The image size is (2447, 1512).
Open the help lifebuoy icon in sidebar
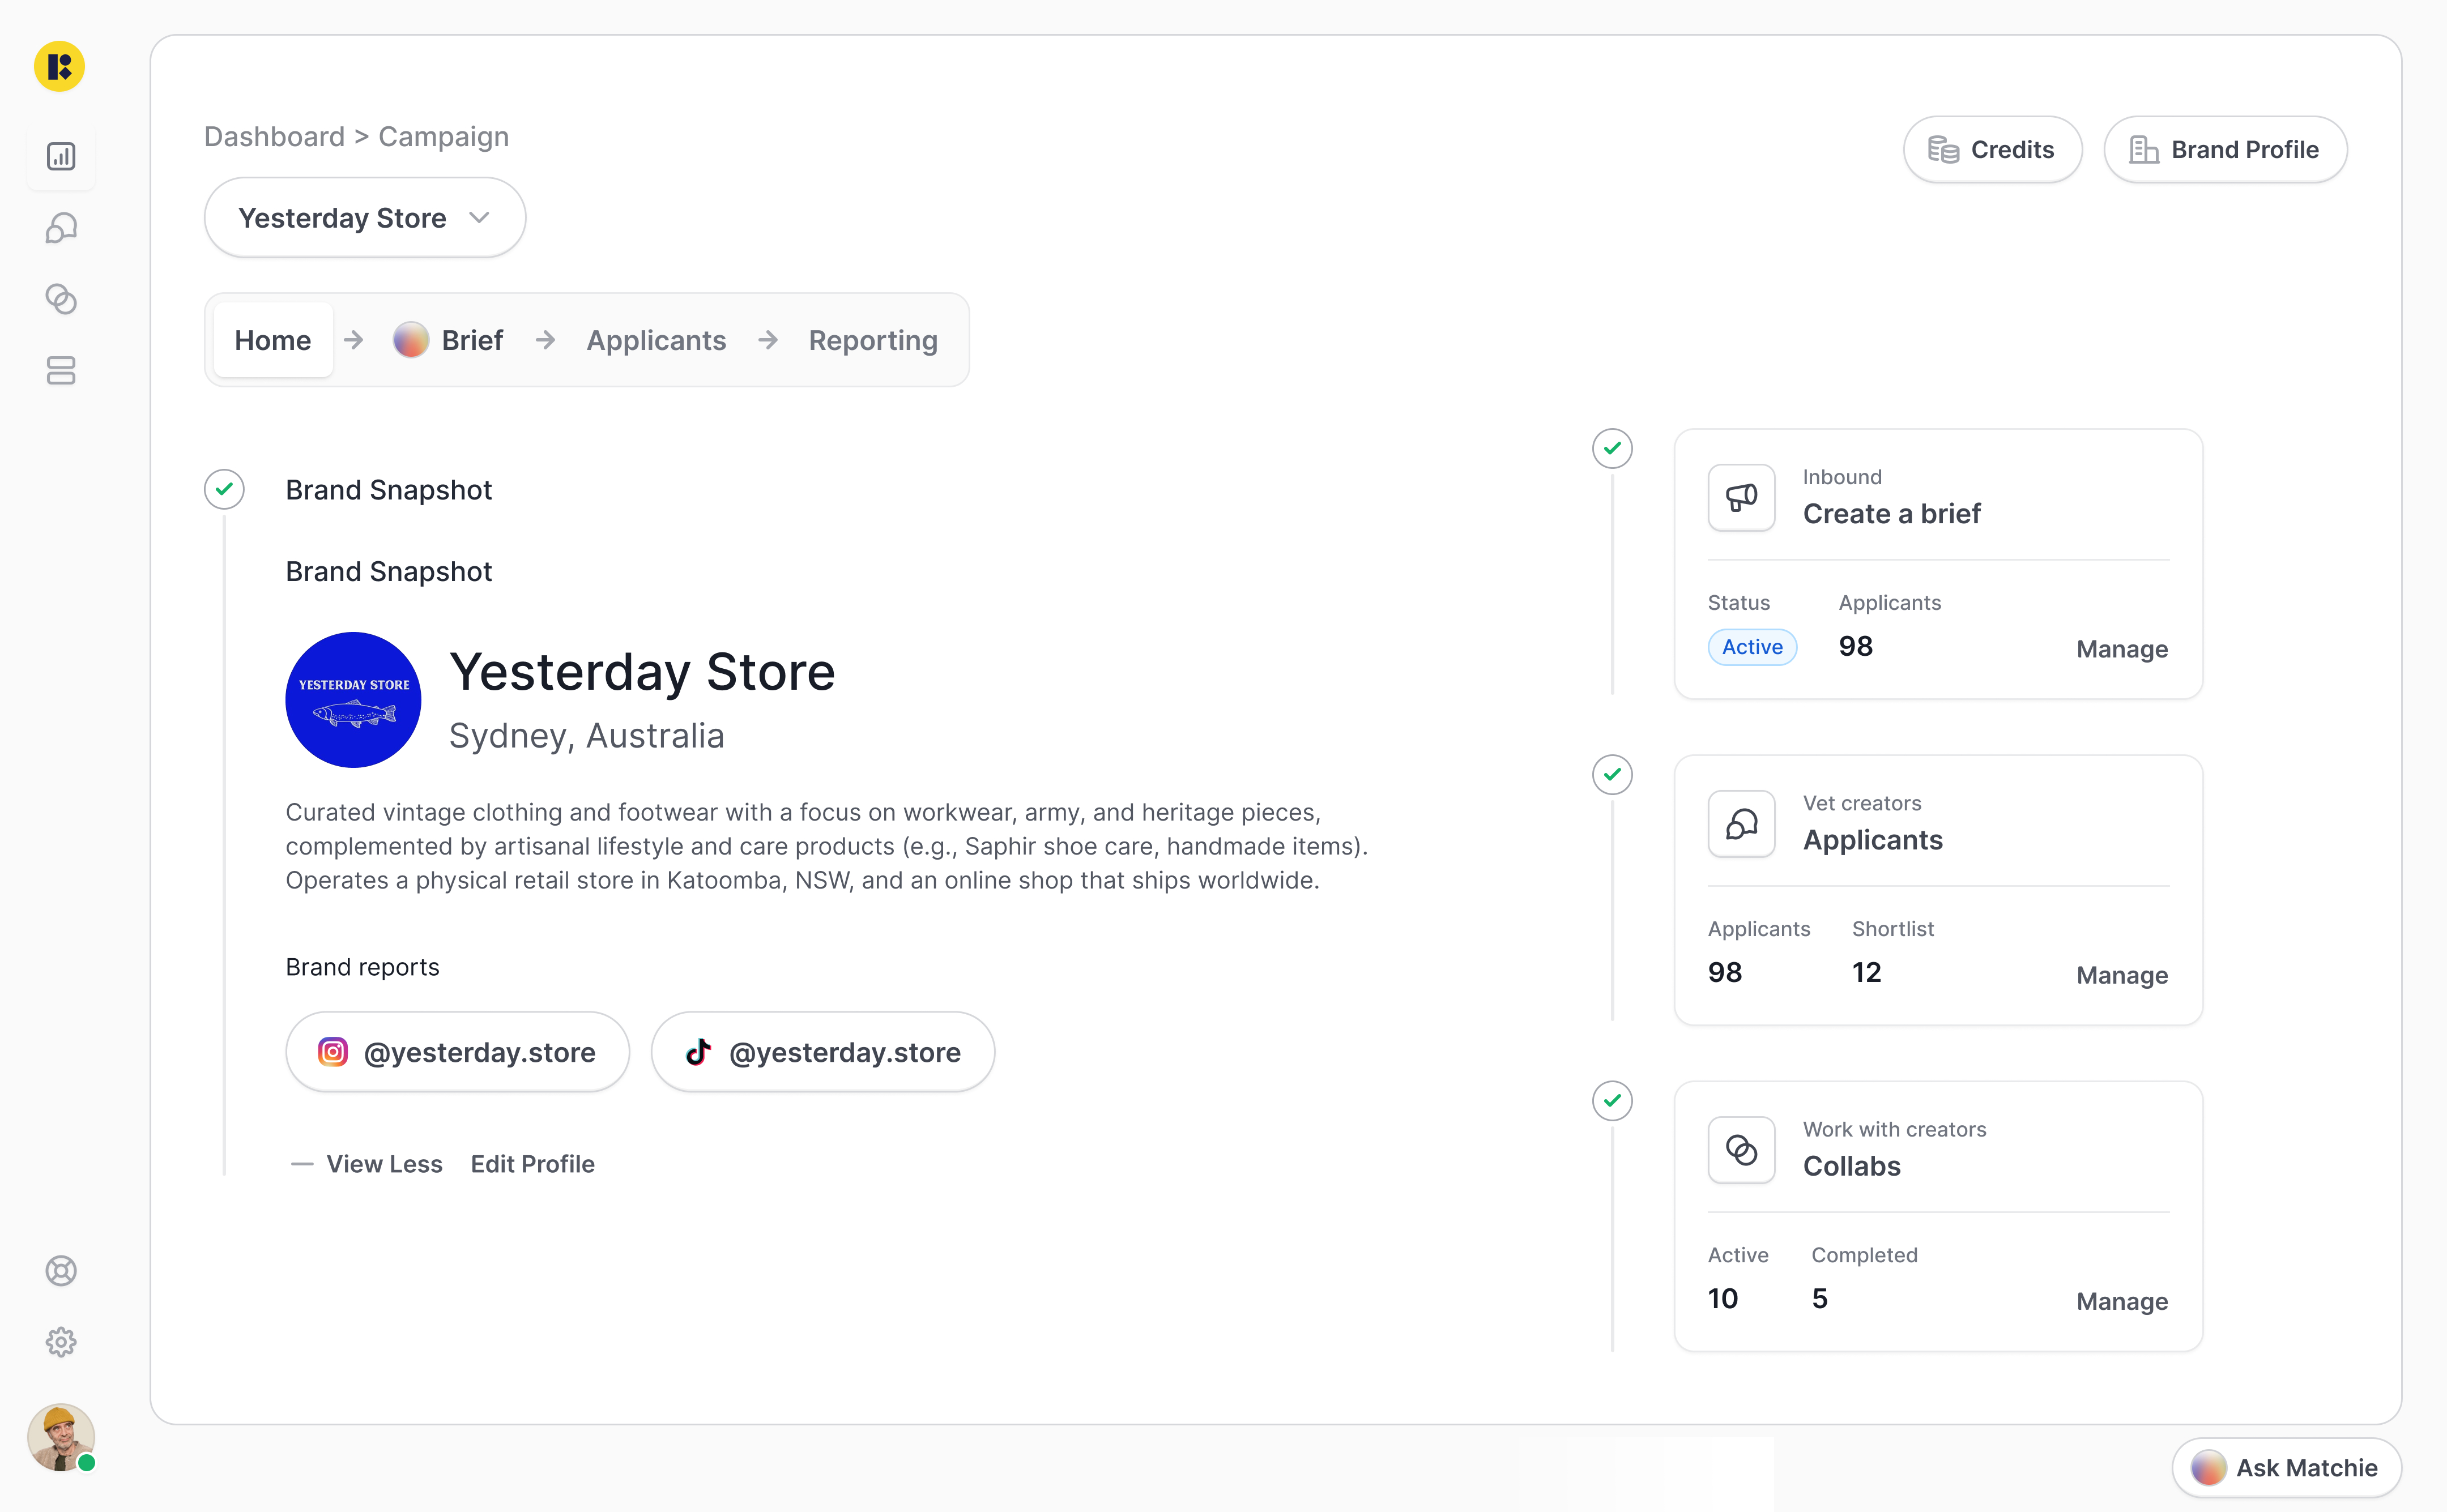pos(61,1271)
